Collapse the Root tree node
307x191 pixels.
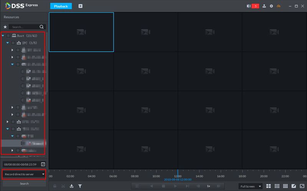coord(3,36)
